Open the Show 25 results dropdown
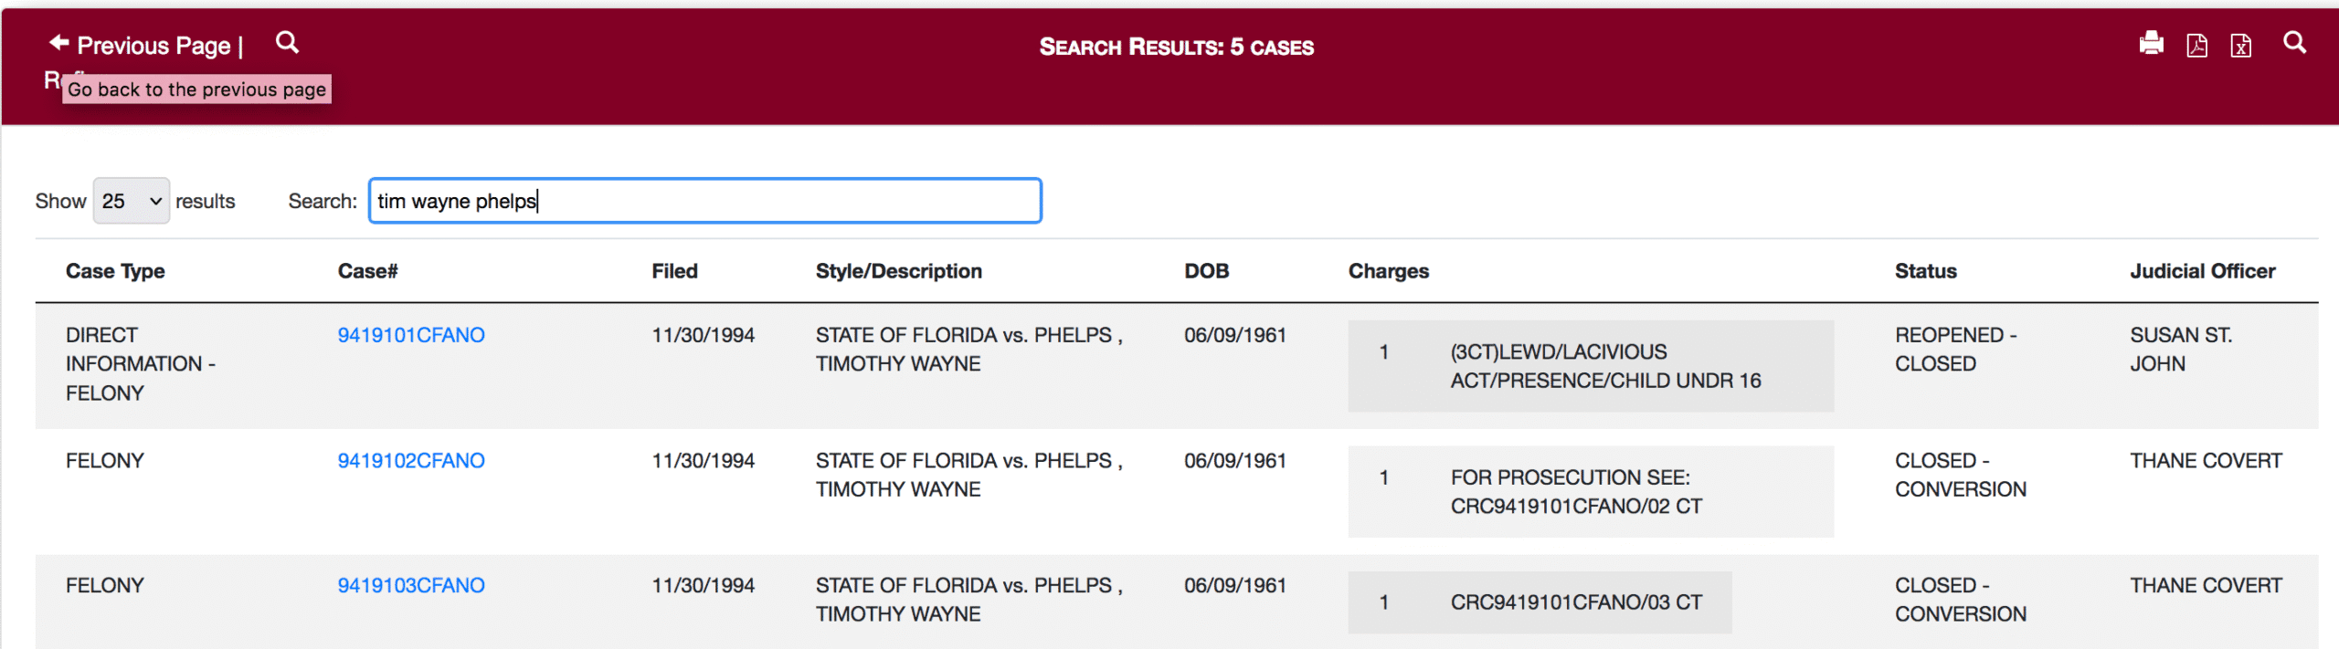This screenshot has width=2339, height=649. pos(132,201)
